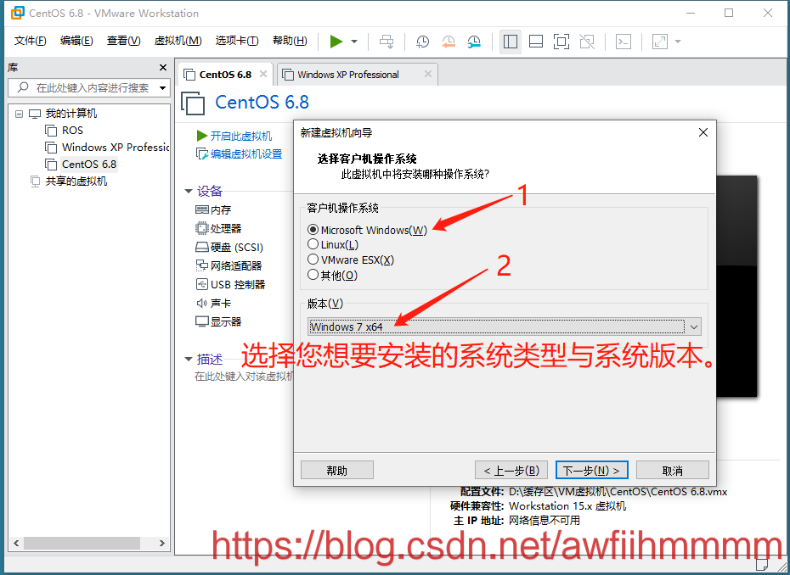The width and height of the screenshot is (790, 575).
Task: Collapse the 我的计算机 tree node
Action: [x=19, y=114]
